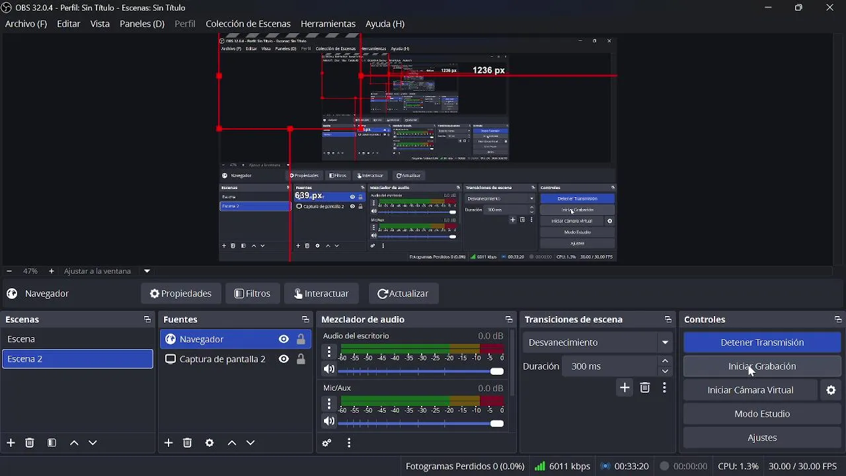
Task: Select the Navegador source row
Action: click(x=235, y=339)
